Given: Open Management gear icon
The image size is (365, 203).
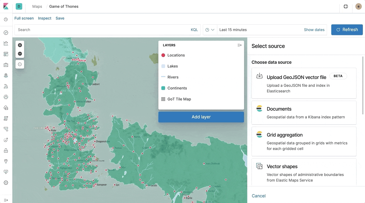Looking at the screenshot, I should pos(6,183).
